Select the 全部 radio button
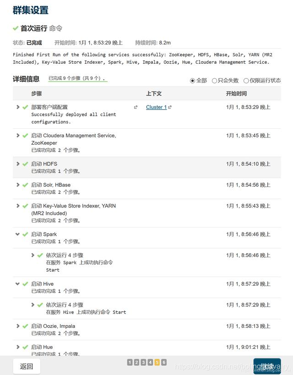 click(x=192, y=81)
